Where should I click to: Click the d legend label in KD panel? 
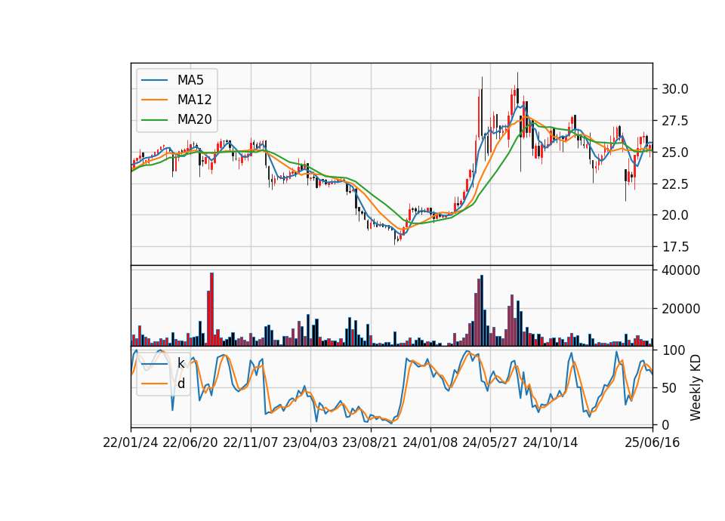click(x=181, y=384)
